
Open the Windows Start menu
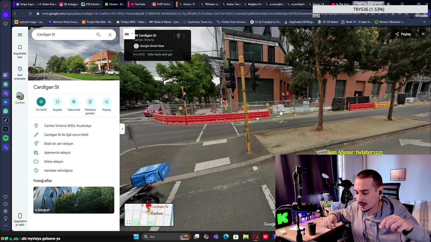[136, 237]
